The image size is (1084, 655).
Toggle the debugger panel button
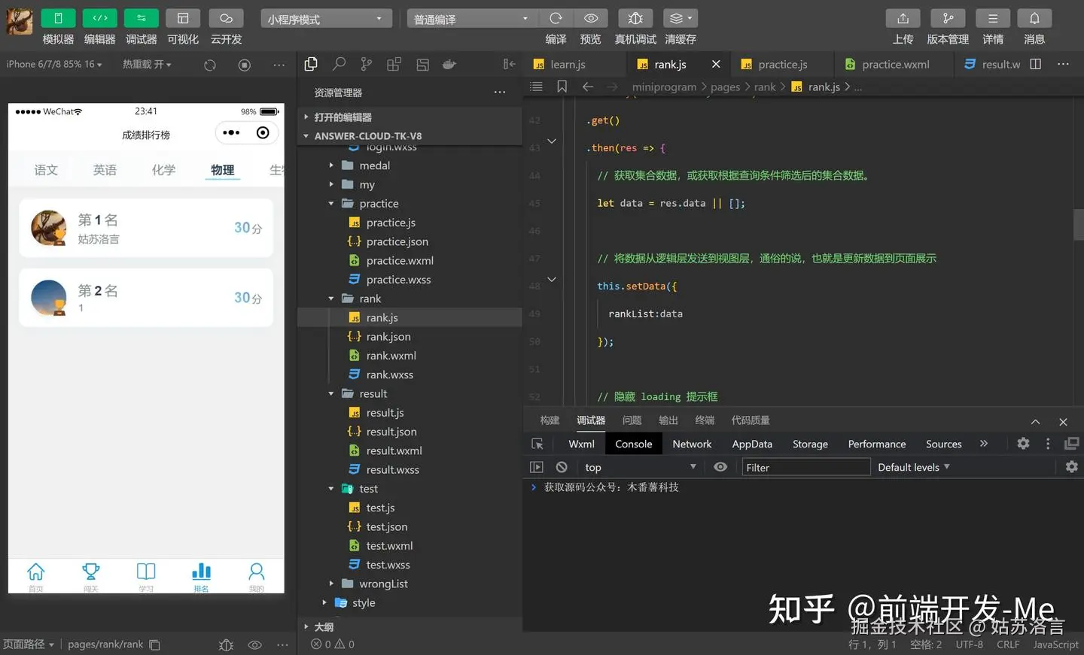click(142, 19)
